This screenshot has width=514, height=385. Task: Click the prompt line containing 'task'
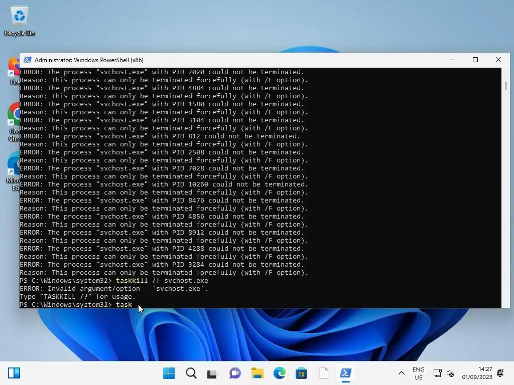click(x=76, y=305)
